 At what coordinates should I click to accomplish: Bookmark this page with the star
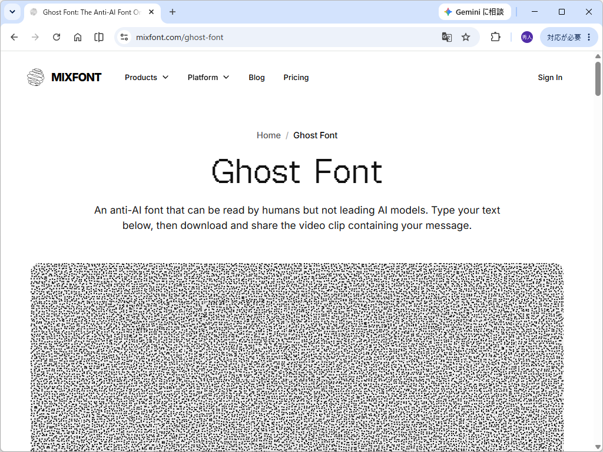pyautogui.click(x=466, y=37)
